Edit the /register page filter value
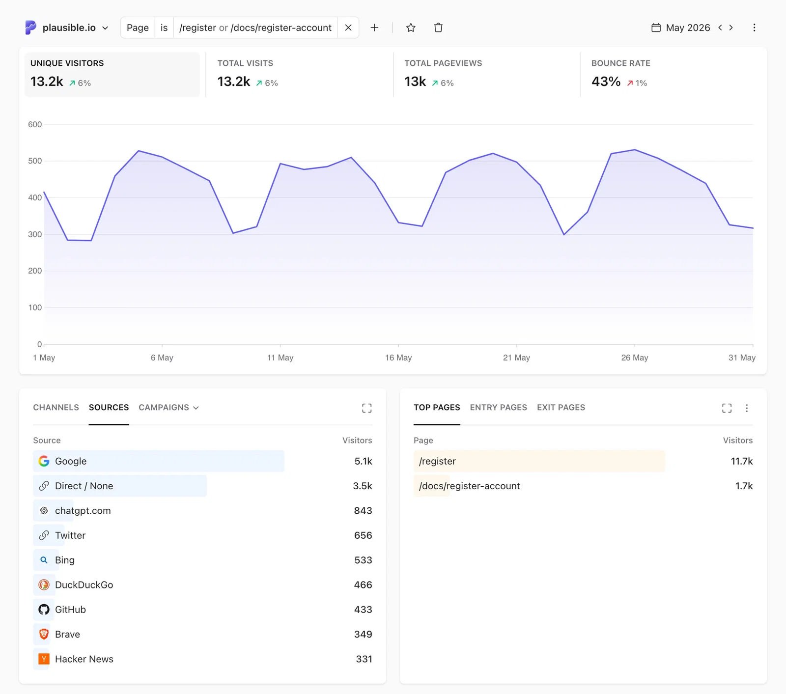The image size is (786, 694). (x=255, y=28)
